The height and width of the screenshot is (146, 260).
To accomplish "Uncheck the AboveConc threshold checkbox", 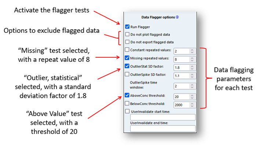I will [x=127, y=96].
